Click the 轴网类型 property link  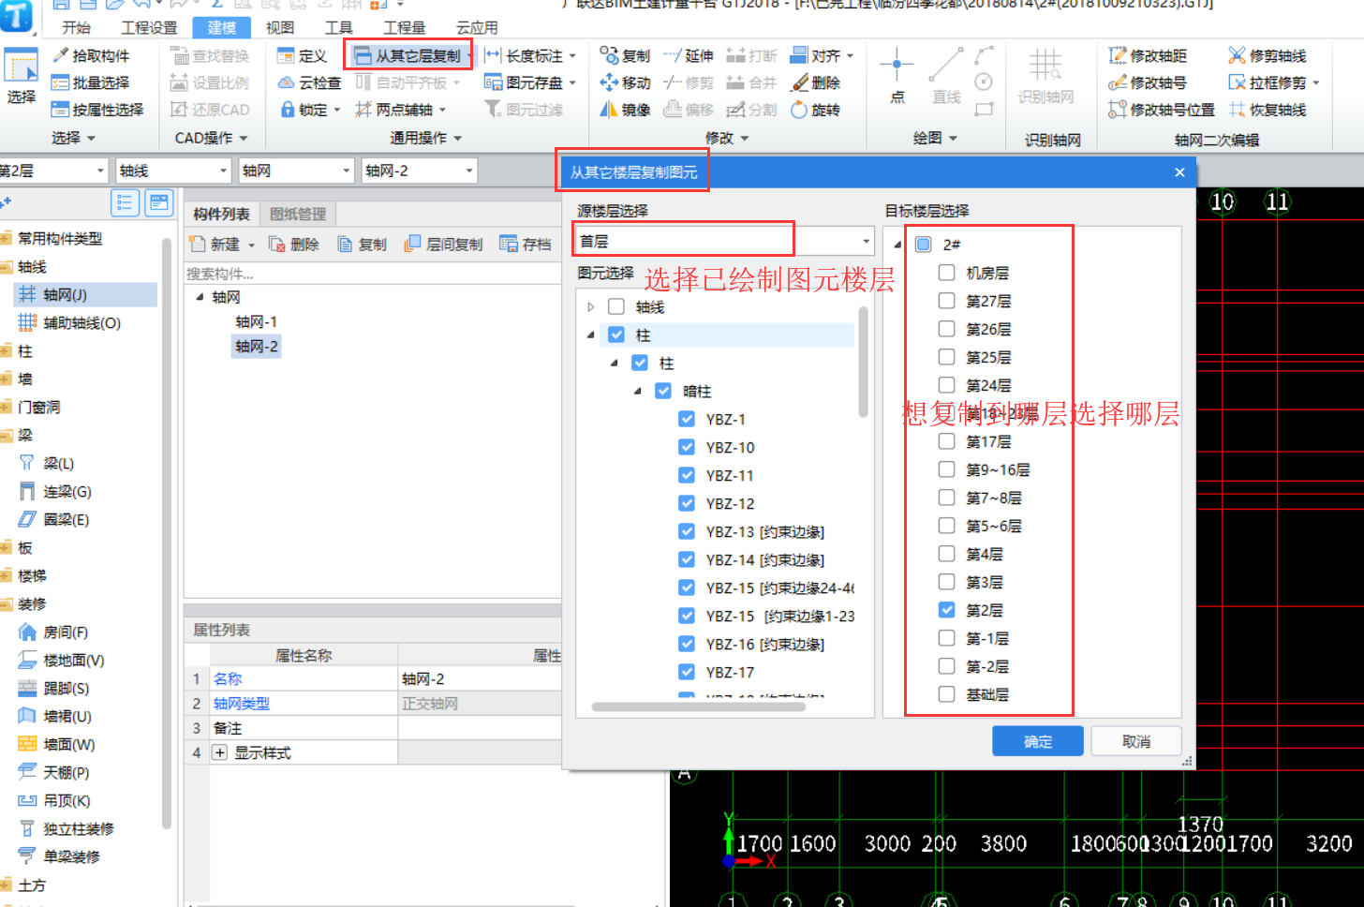(x=242, y=703)
